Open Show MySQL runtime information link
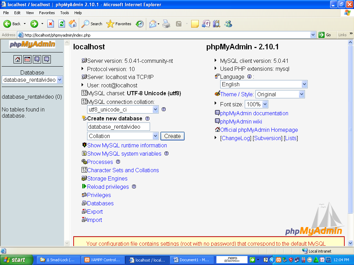This screenshot has height=265, width=354. [x=127, y=145]
